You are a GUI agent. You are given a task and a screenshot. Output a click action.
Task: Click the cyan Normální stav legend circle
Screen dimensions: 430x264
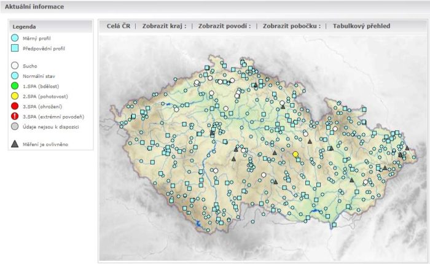point(15,76)
